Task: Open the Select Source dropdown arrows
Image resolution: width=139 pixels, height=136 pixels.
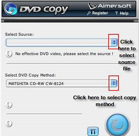Action: pos(114,42)
